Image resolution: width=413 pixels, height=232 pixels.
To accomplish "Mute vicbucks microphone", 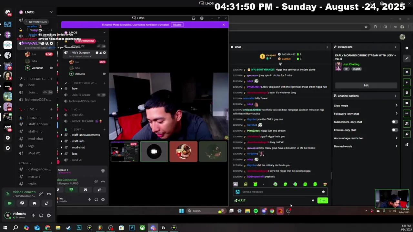I will point(33,216).
